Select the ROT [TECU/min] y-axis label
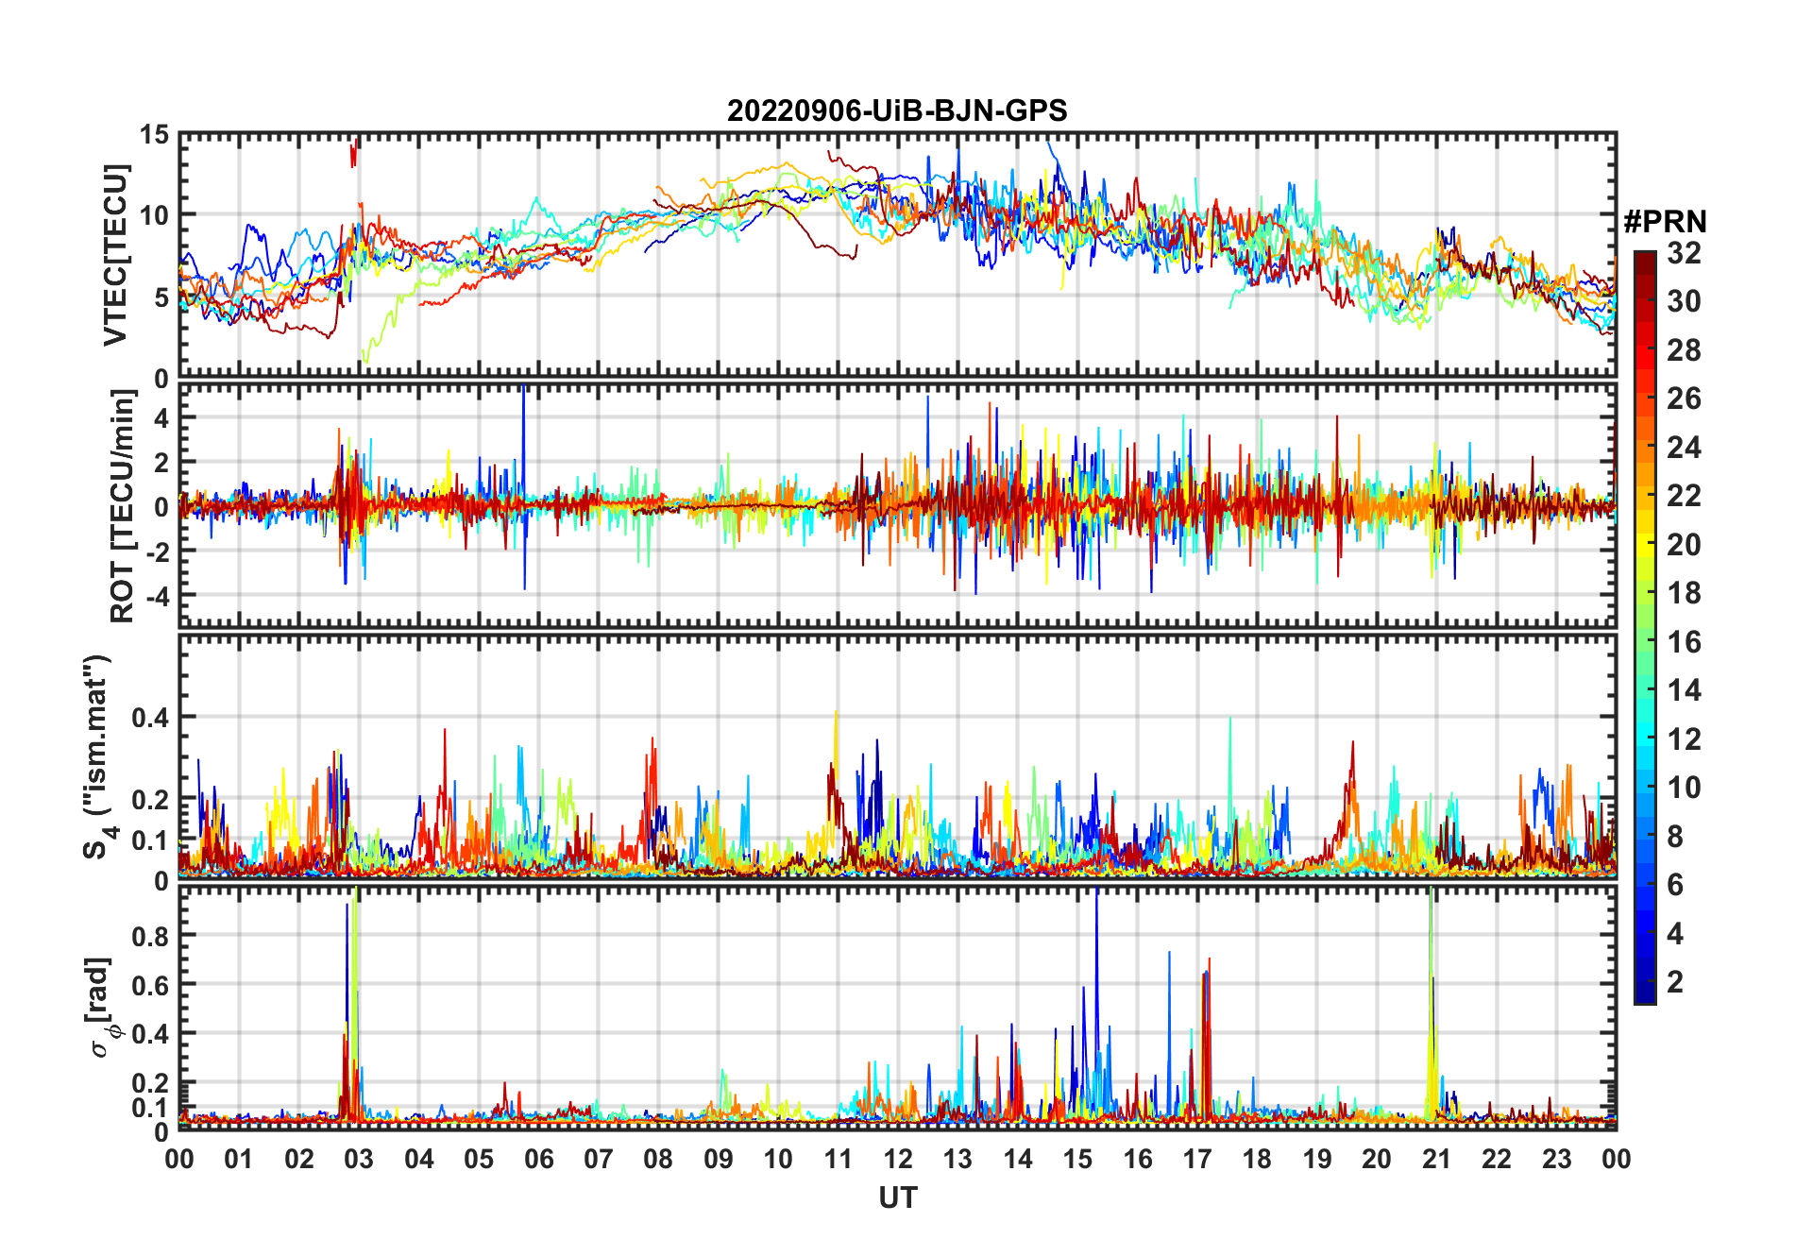Viewport: 1796px width, 1256px height. 122,506
